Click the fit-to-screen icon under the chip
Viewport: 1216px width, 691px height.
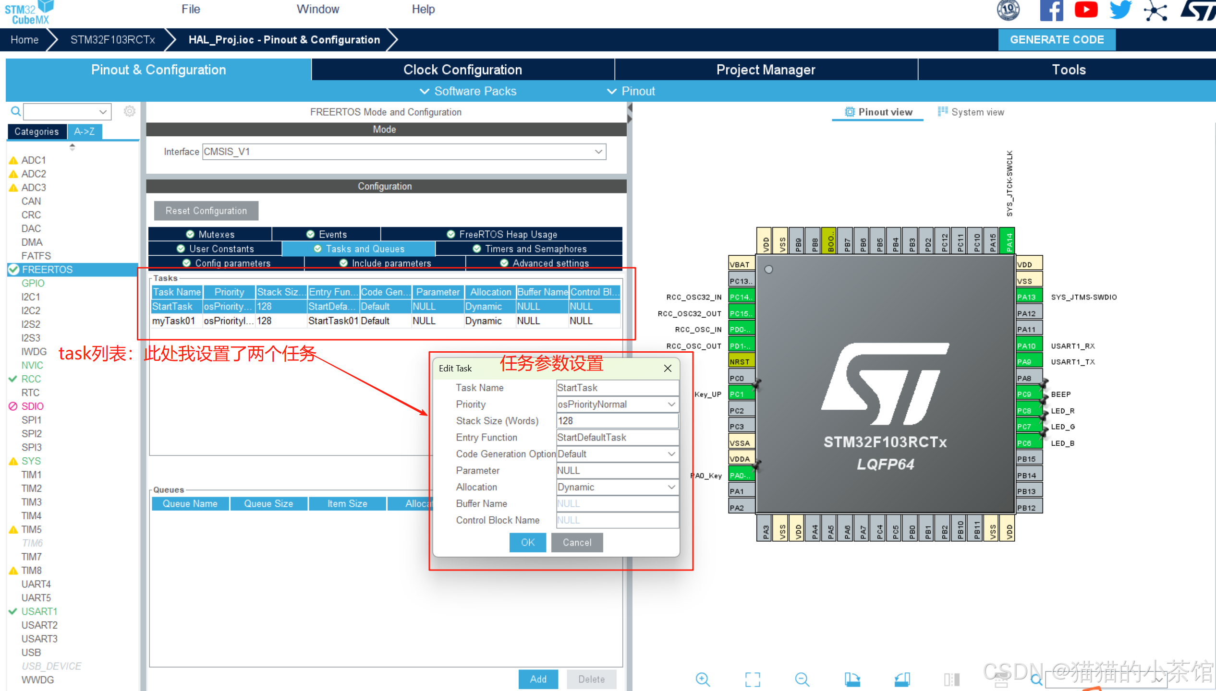click(753, 679)
